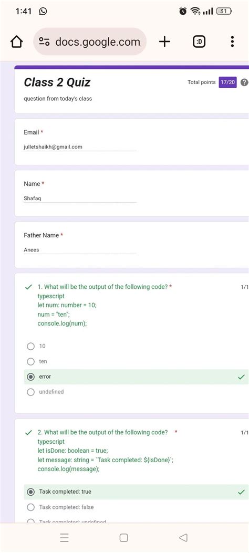
Task: Select the "undefined" radio option
Action: (x=30, y=392)
